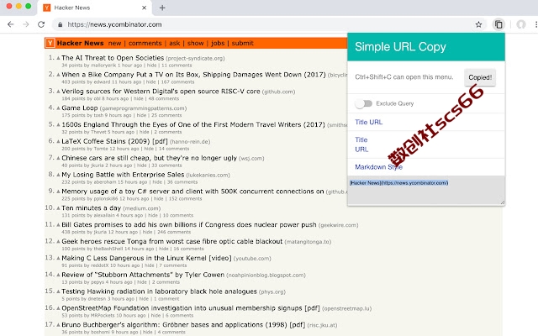Image resolution: width=538 pixels, height=336 pixels.
Task: Click the Hacker News Y logo
Action: (x=50, y=43)
